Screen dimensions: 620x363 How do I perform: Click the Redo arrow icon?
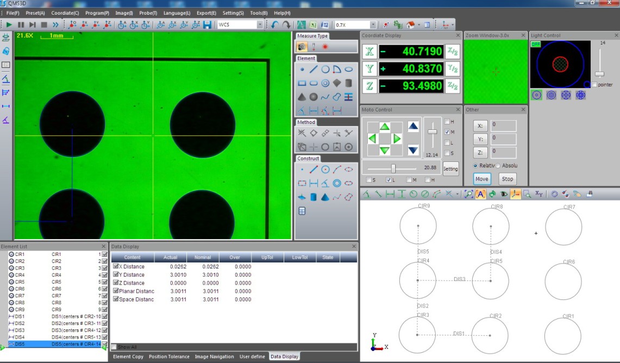click(286, 24)
